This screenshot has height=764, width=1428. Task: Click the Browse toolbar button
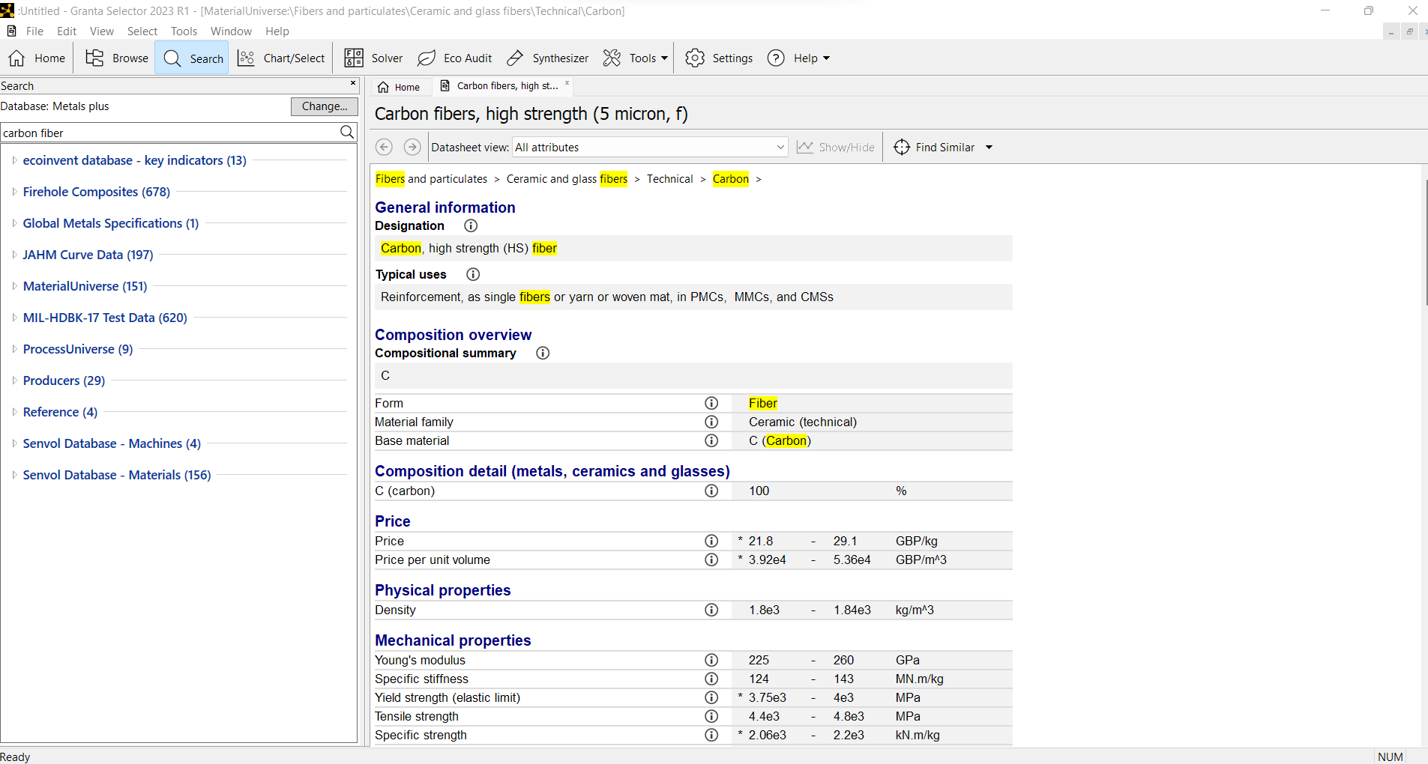117,58
